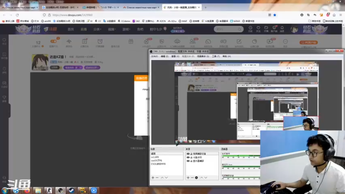
Task: Remove the selected source in OBS
Action: click(x=192, y=178)
